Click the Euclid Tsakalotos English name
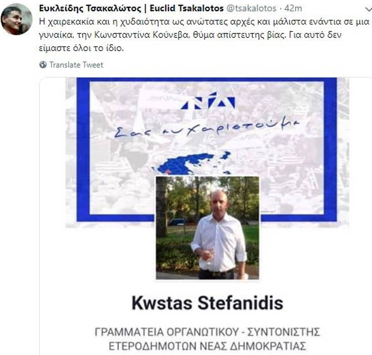 point(187,9)
